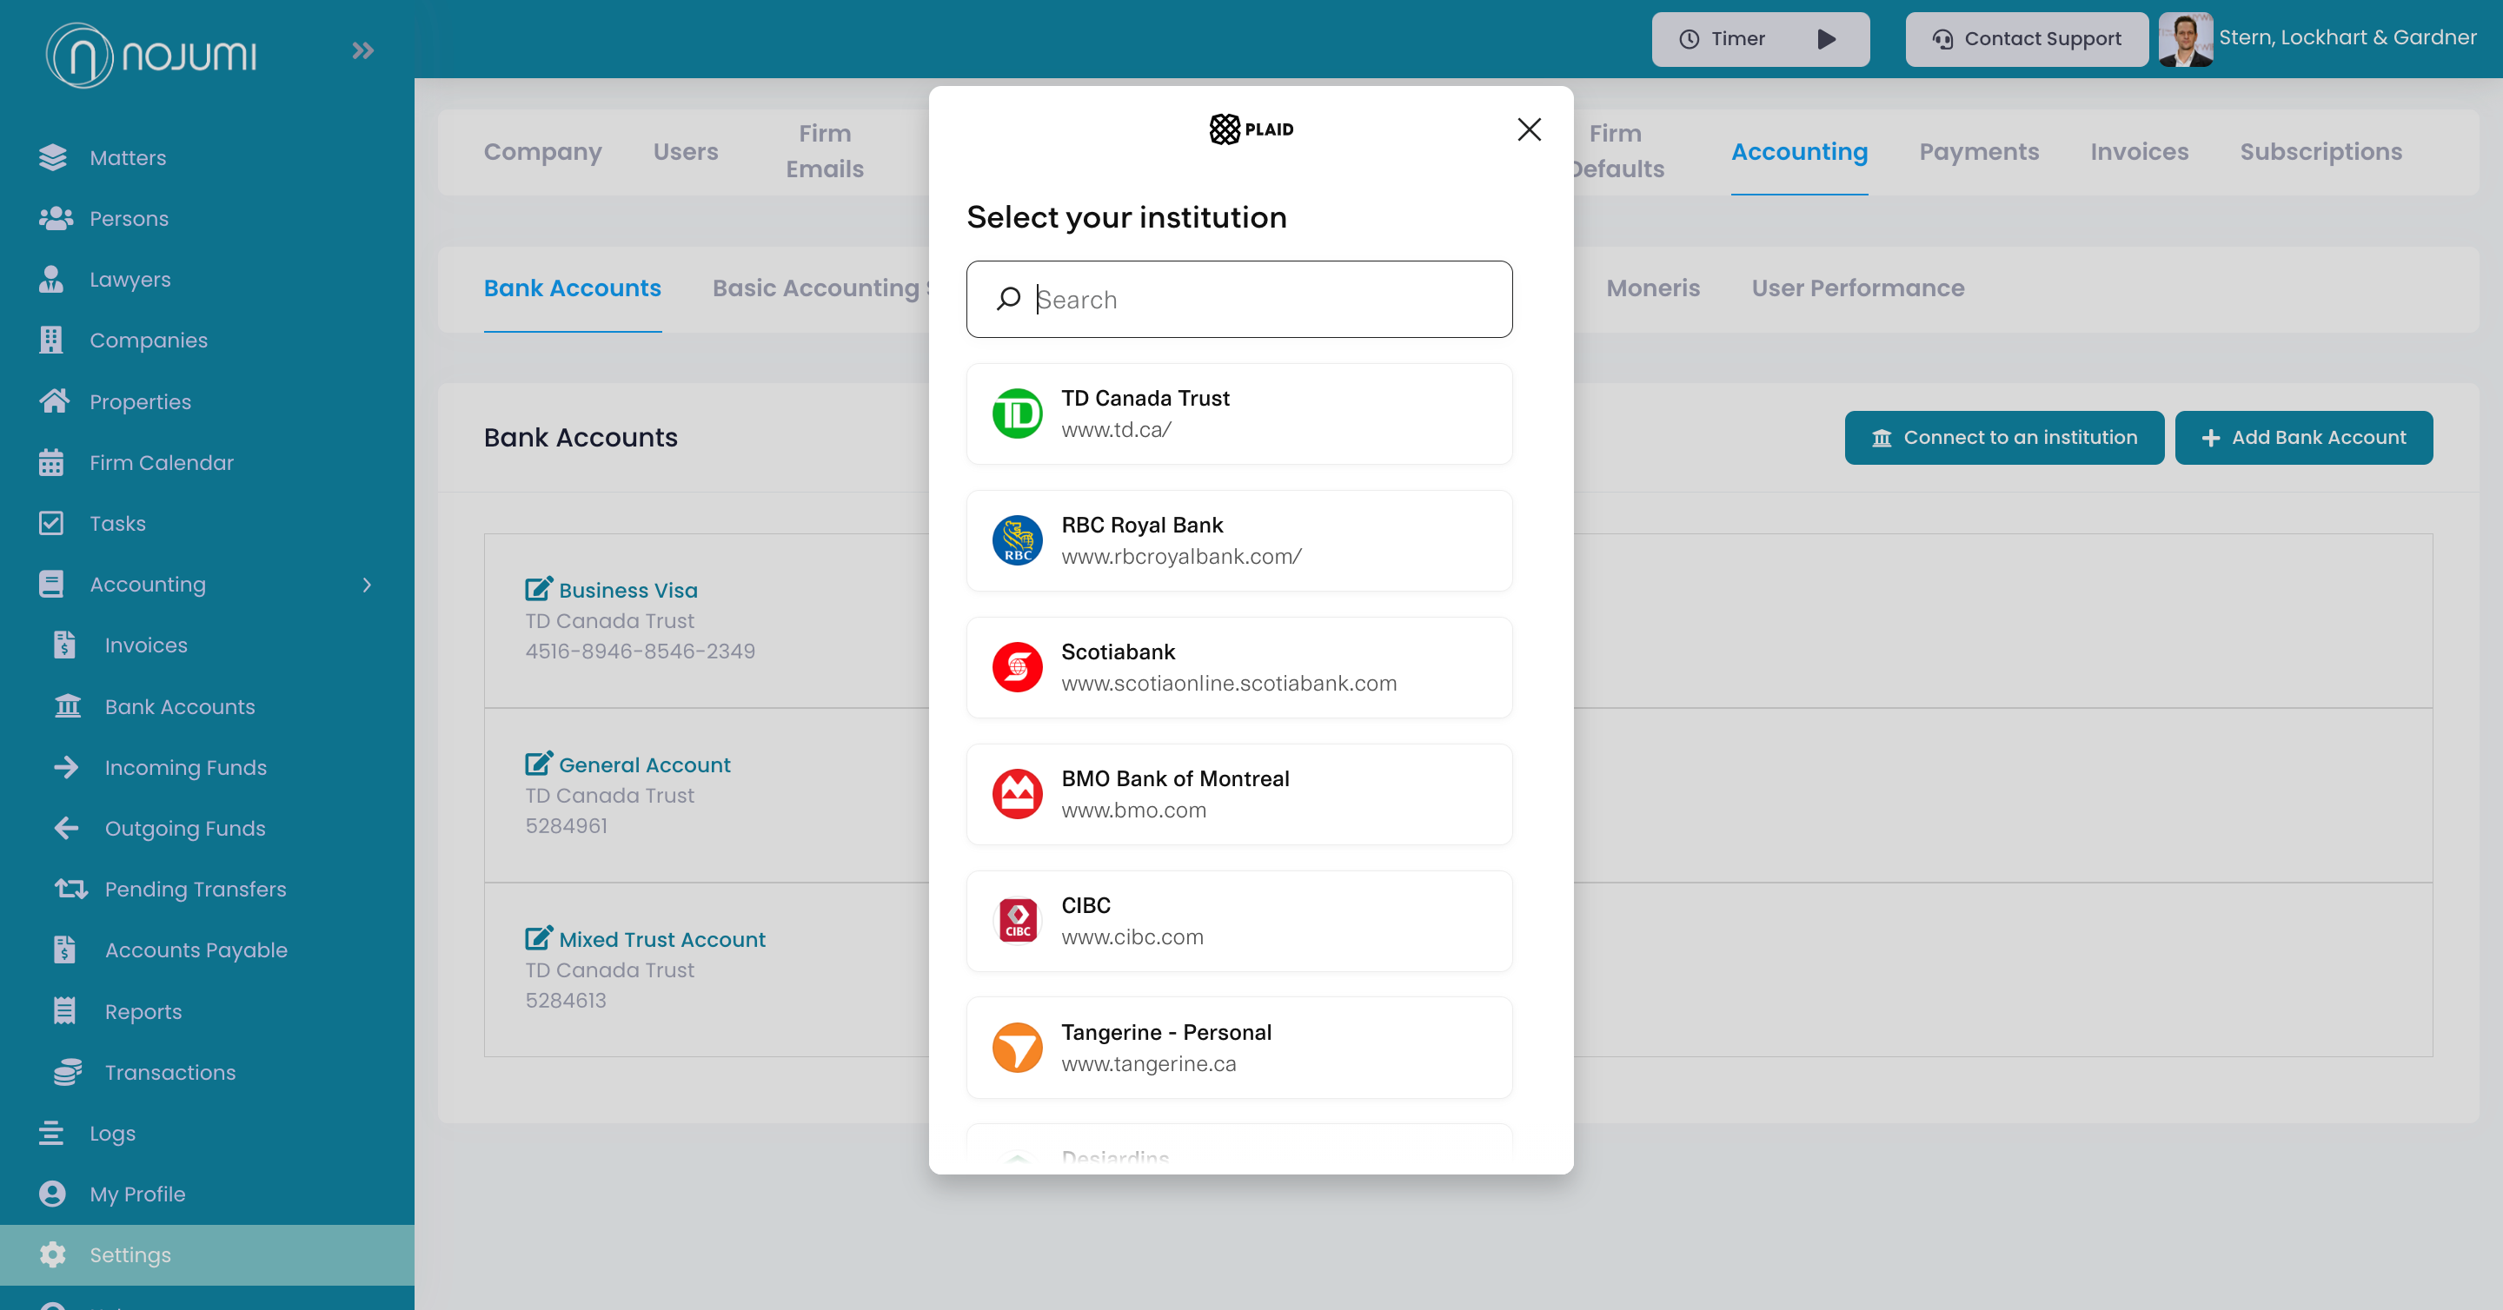Click the www.scotiaonline.scotiabank.com text

point(1229,683)
